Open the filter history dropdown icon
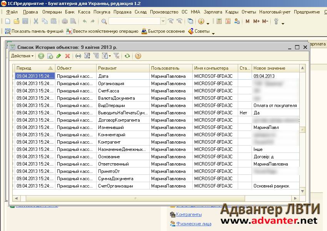The width and height of the screenshot is (327, 231). [x=106, y=56]
